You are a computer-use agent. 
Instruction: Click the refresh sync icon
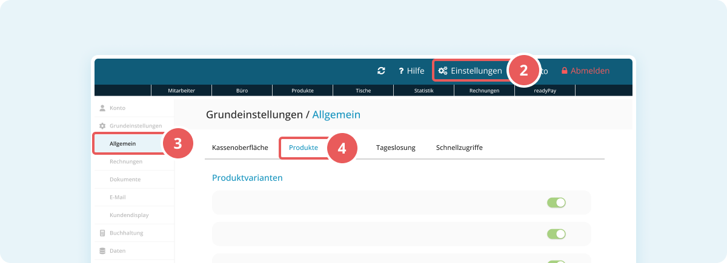(381, 71)
